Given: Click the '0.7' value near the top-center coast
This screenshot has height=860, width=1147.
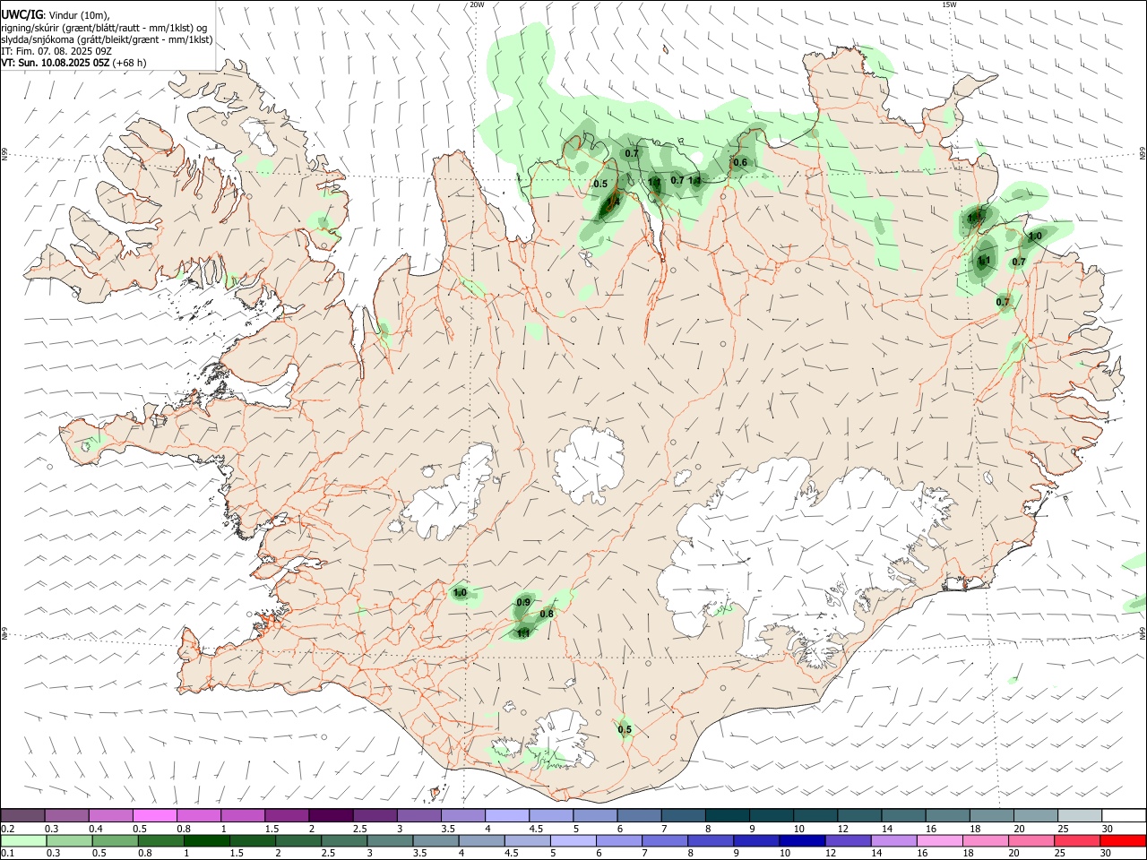Looking at the screenshot, I should pos(632,153).
